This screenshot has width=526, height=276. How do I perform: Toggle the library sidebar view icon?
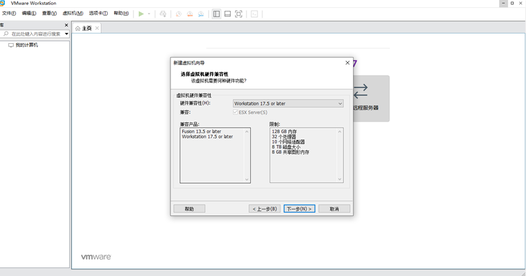tap(217, 14)
